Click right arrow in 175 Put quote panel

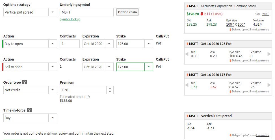coord(269,85)
